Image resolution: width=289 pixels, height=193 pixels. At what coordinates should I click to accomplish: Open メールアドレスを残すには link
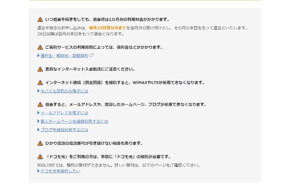click(x=64, y=113)
